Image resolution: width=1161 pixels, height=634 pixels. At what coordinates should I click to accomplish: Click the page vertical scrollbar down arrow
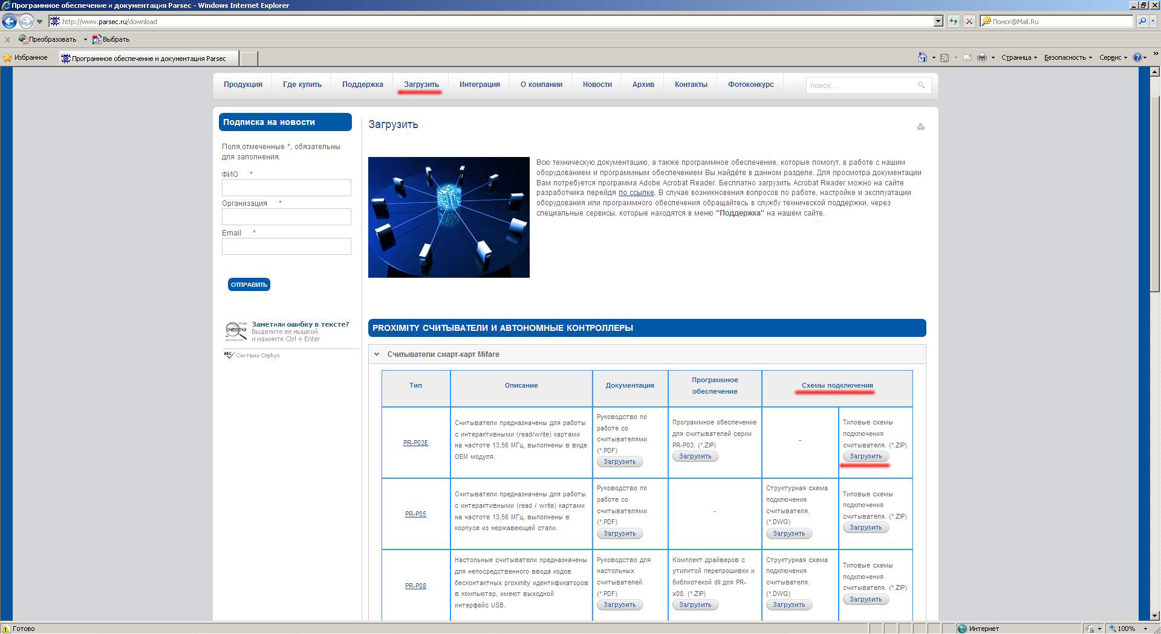pyautogui.click(x=1156, y=616)
